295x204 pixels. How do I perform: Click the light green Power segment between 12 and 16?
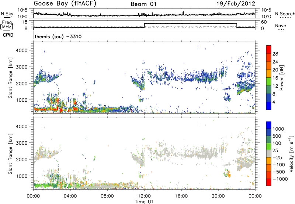coord(269,82)
